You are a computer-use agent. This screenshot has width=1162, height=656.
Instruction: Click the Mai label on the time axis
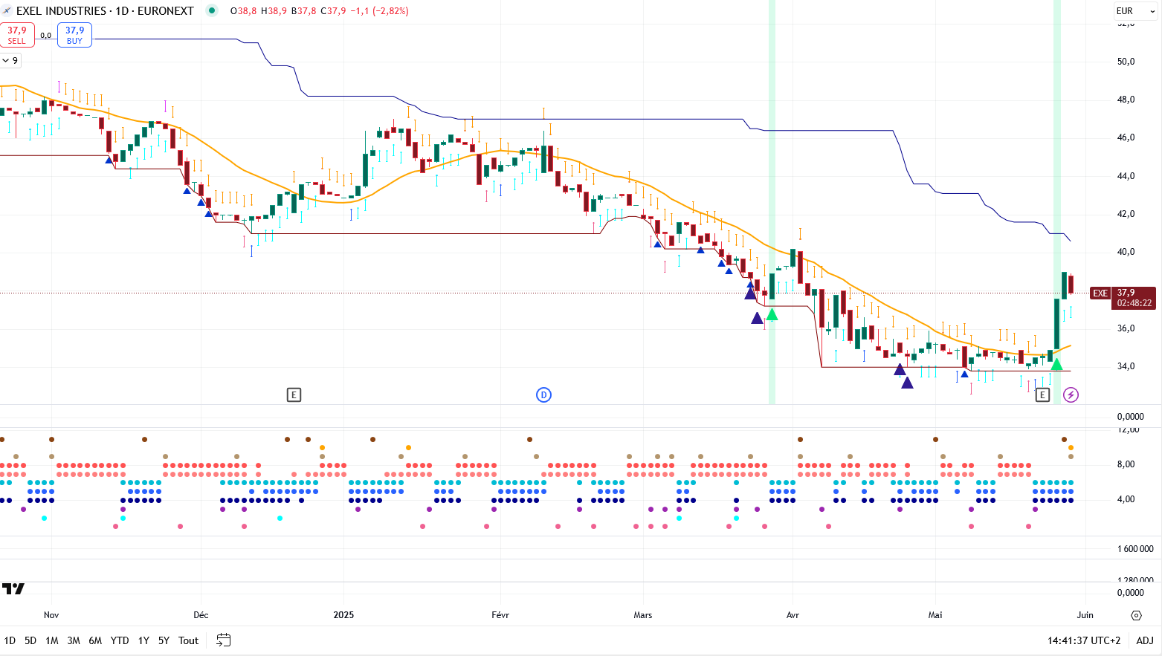[935, 615]
